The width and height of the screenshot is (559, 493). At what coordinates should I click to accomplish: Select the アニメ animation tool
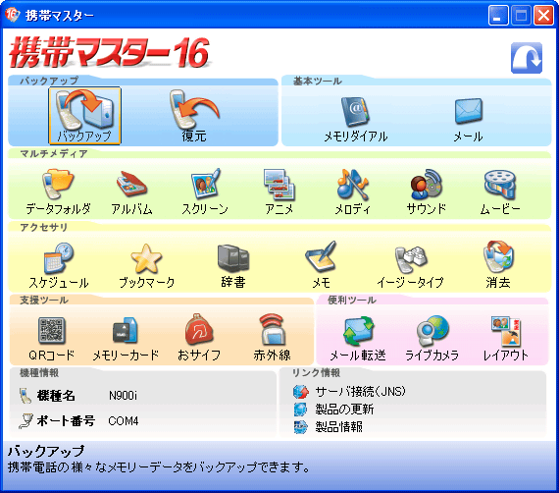[x=279, y=192]
